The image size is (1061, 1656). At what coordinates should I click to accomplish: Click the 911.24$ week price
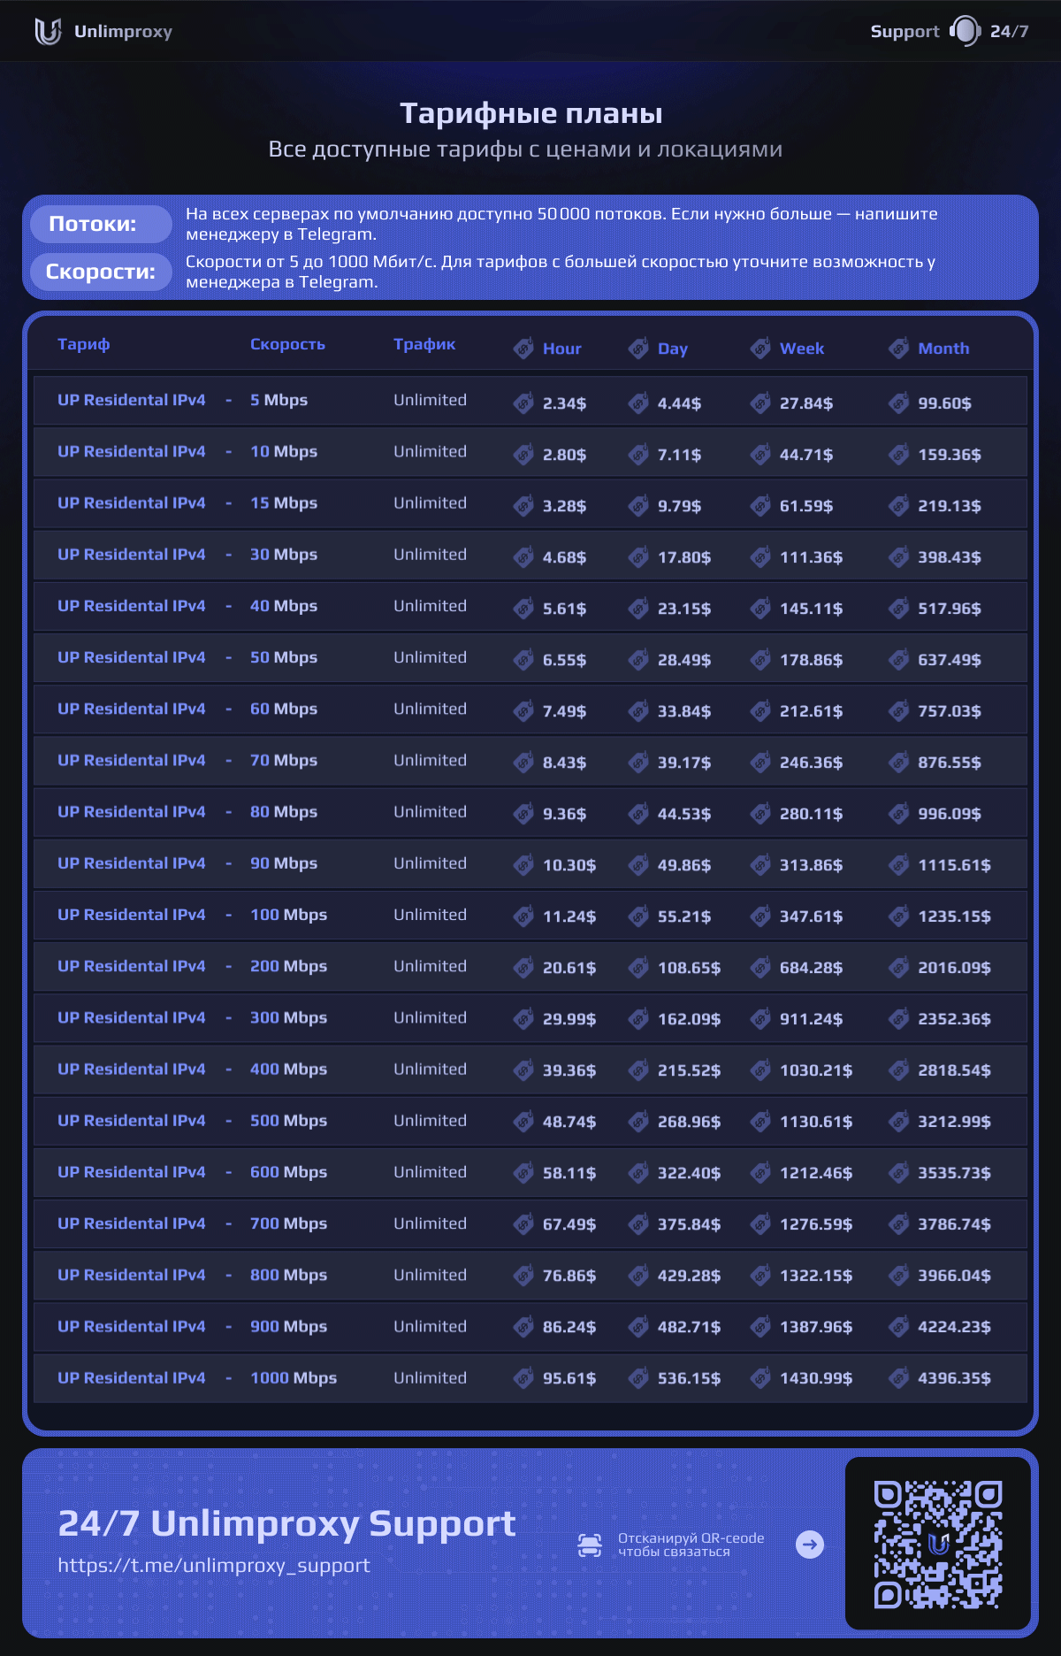click(811, 1019)
